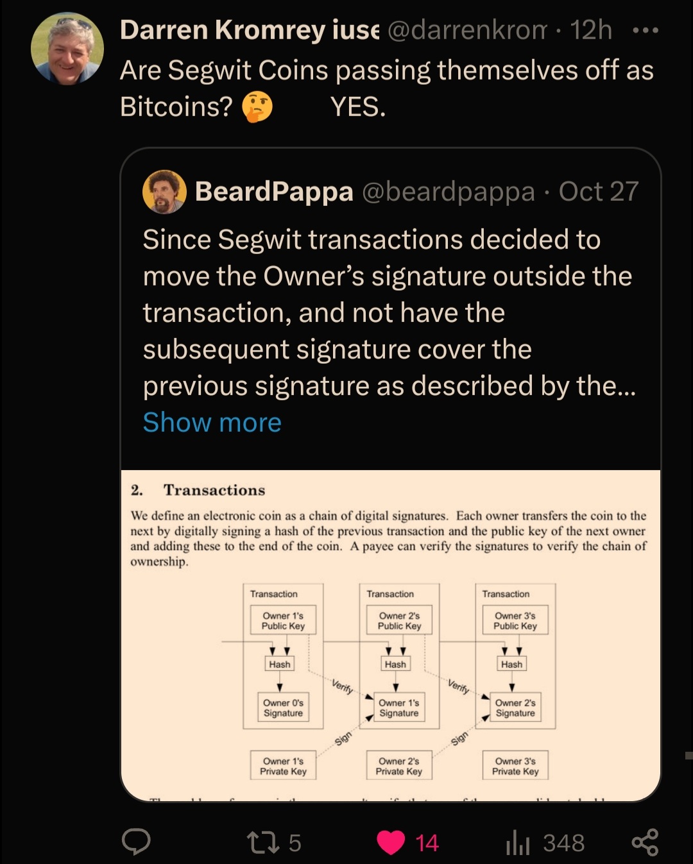The image size is (693, 864).
Task: Open the @beardpappa handle
Action: click(x=448, y=191)
